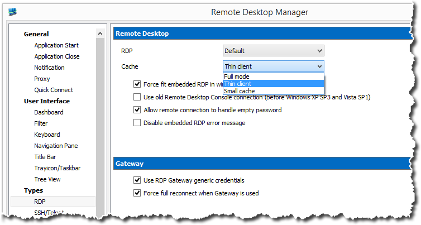Open Application Start settings
The image size is (421, 225).
coord(56,45)
